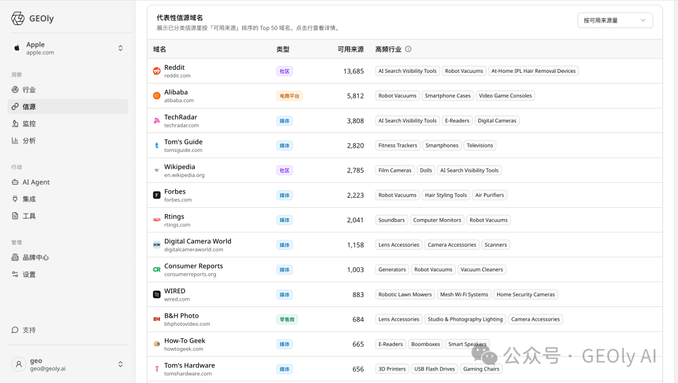Open the 工具 document icon
Screen dimensions: 678x383
pos(15,216)
